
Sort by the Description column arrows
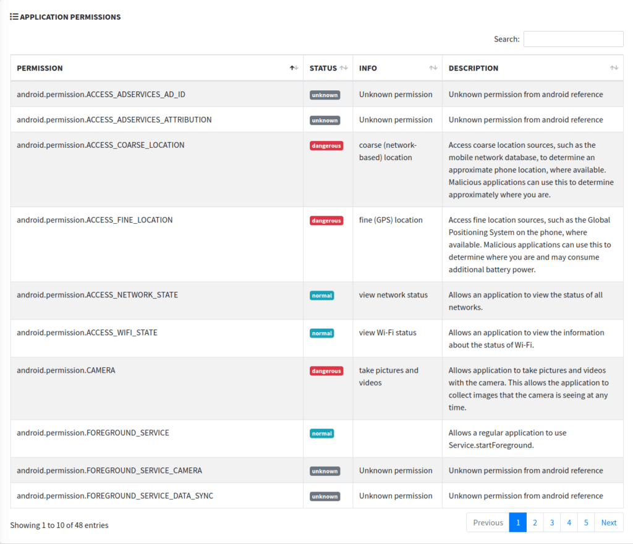click(x=614, y=68)
